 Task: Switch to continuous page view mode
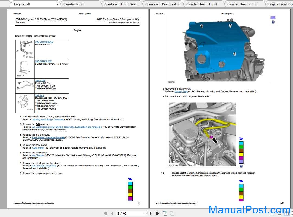[x=279, y=214]
